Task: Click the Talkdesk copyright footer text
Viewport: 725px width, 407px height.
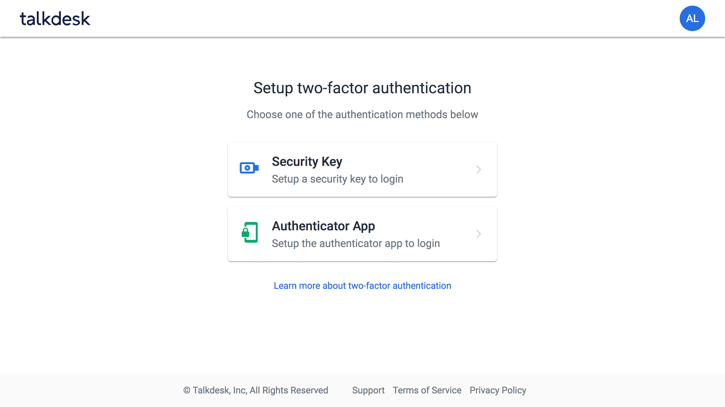Action: [256, 390]
